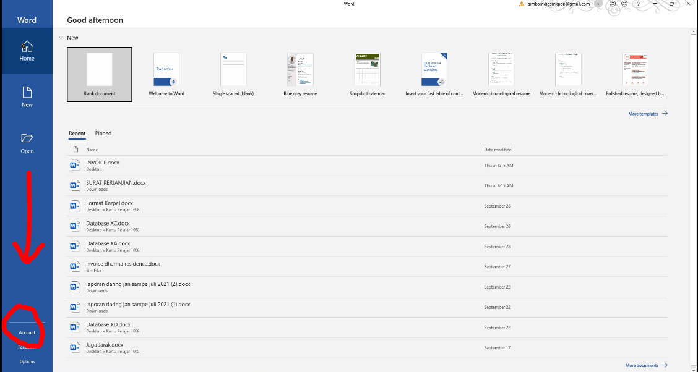Switch to the Recent tab
Image resolution: width=698 pixels, height=372 pixels.
77,133
